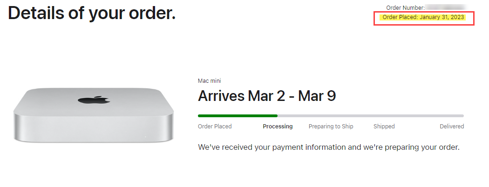This screenshot has height=187, width=489.
Task: Select the Delivered step label
Action: pos(452,126)
